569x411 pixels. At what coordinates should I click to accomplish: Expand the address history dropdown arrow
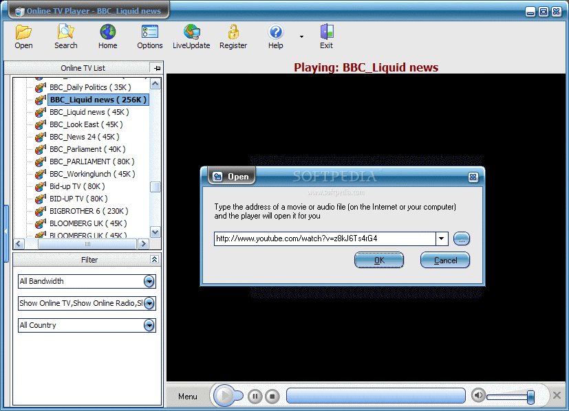[x=442, y=238]
